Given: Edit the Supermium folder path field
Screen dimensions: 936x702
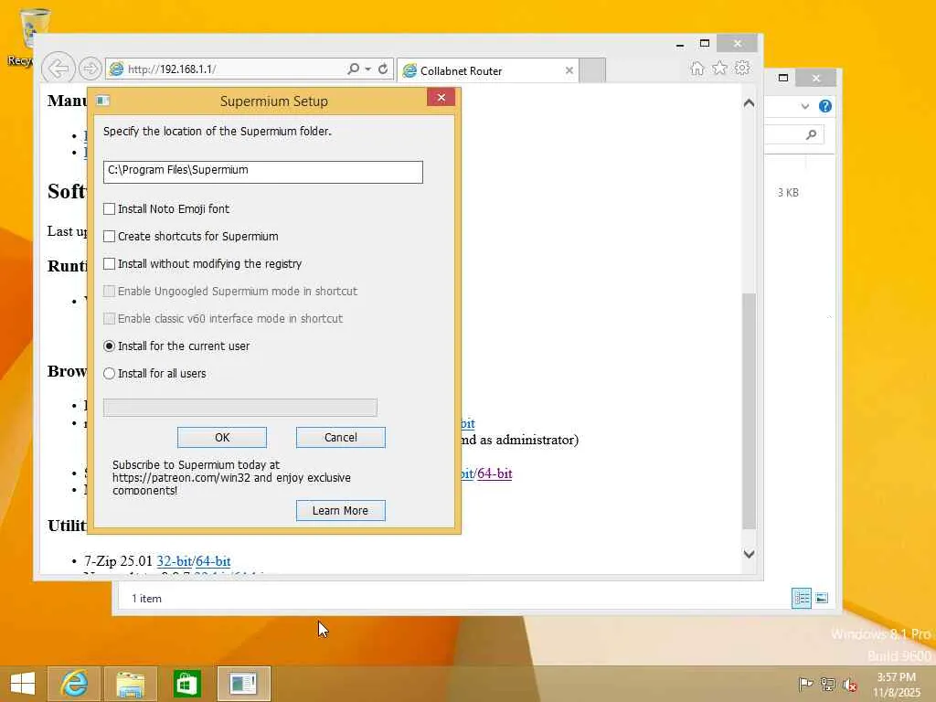Looking at the screenshot, I should 262,172.
